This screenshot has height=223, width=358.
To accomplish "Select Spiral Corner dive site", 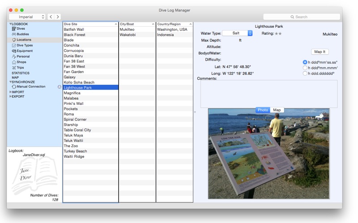I will (90, 120).
